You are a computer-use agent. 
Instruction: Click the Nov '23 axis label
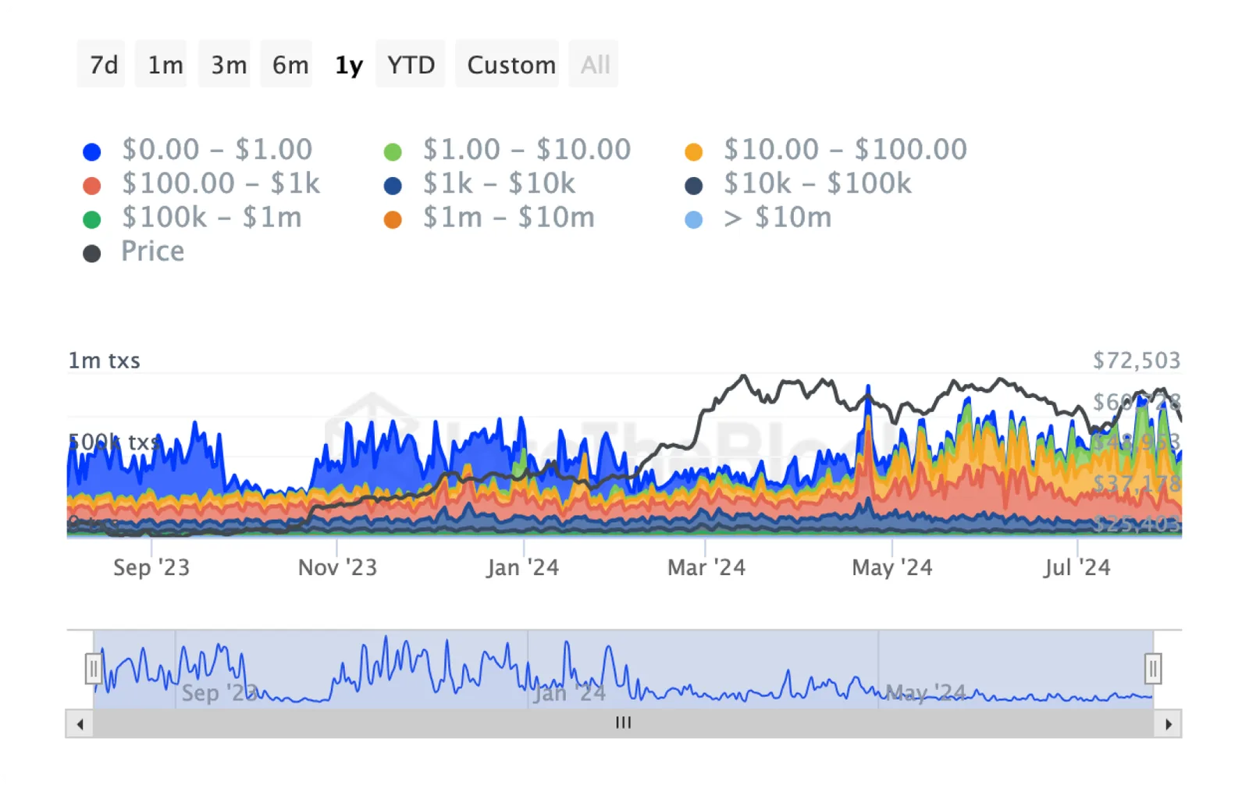pyautogui.click(x=337, y=568)
